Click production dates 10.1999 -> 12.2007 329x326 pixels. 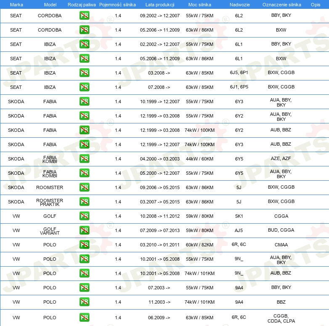point(160,102)
